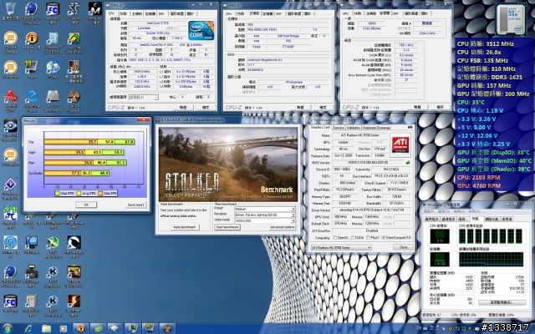
Task: Click the Max FPS legend swatch
Action: [x=58, y=193]
